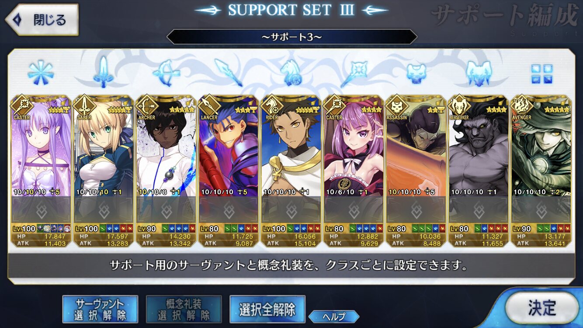Tap empty craft essence slot under Lancer
This screenshot has width=583, height=328.
tap(229, 210)
